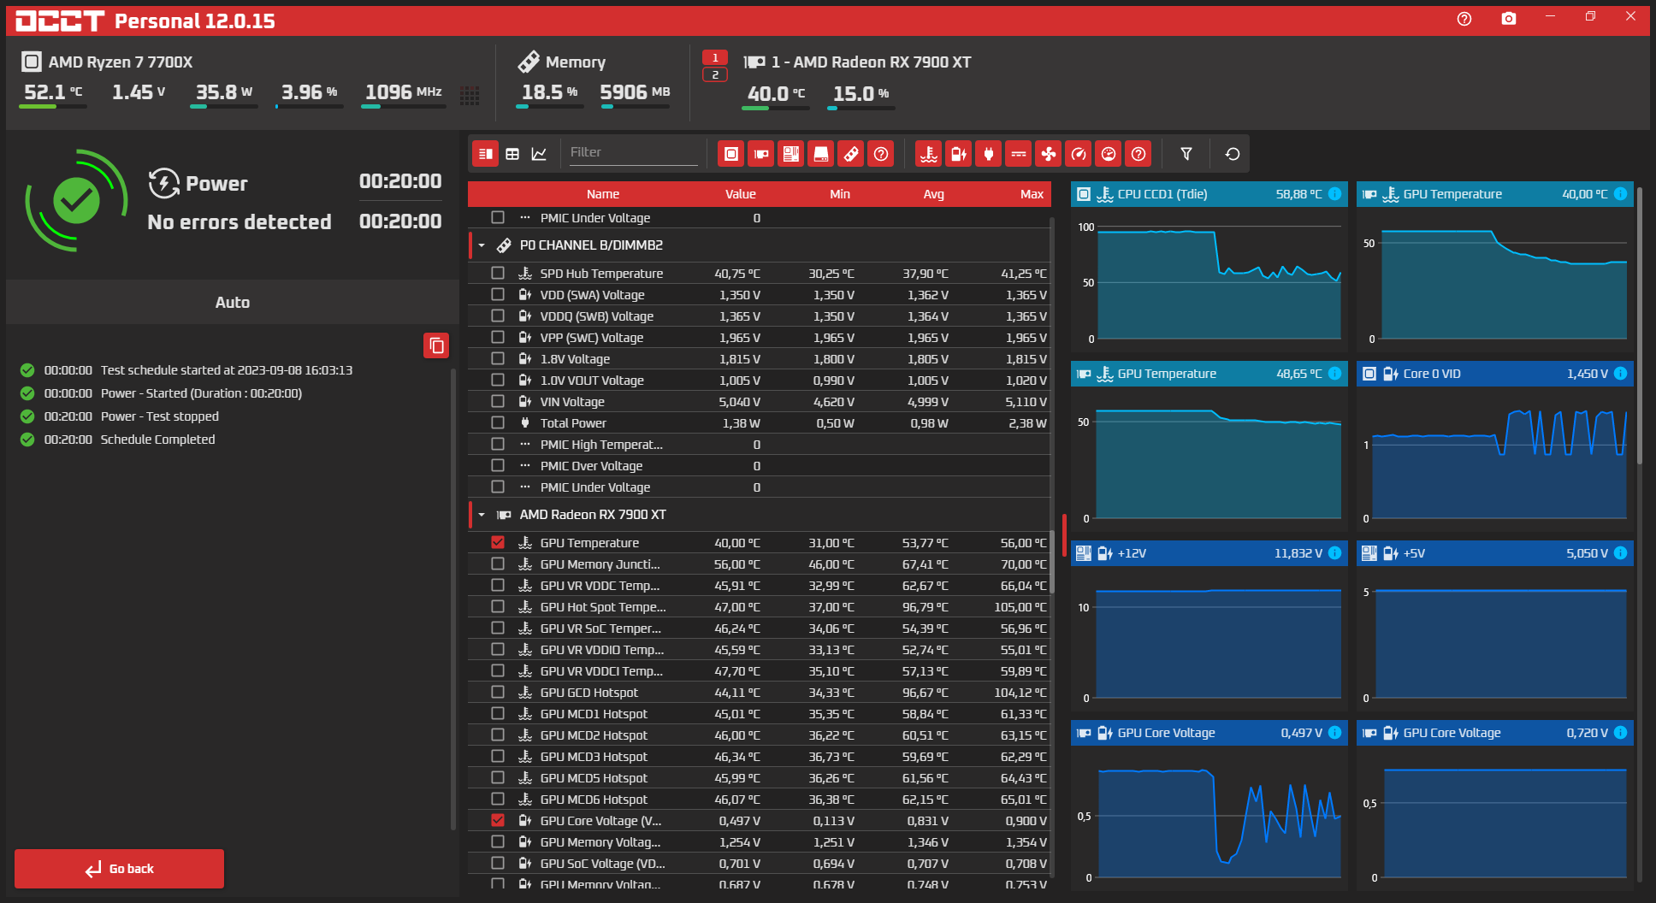Toggle the motherboard hardware filter icon
Viewport: 1656px width, 903px height.
point(790,154)
